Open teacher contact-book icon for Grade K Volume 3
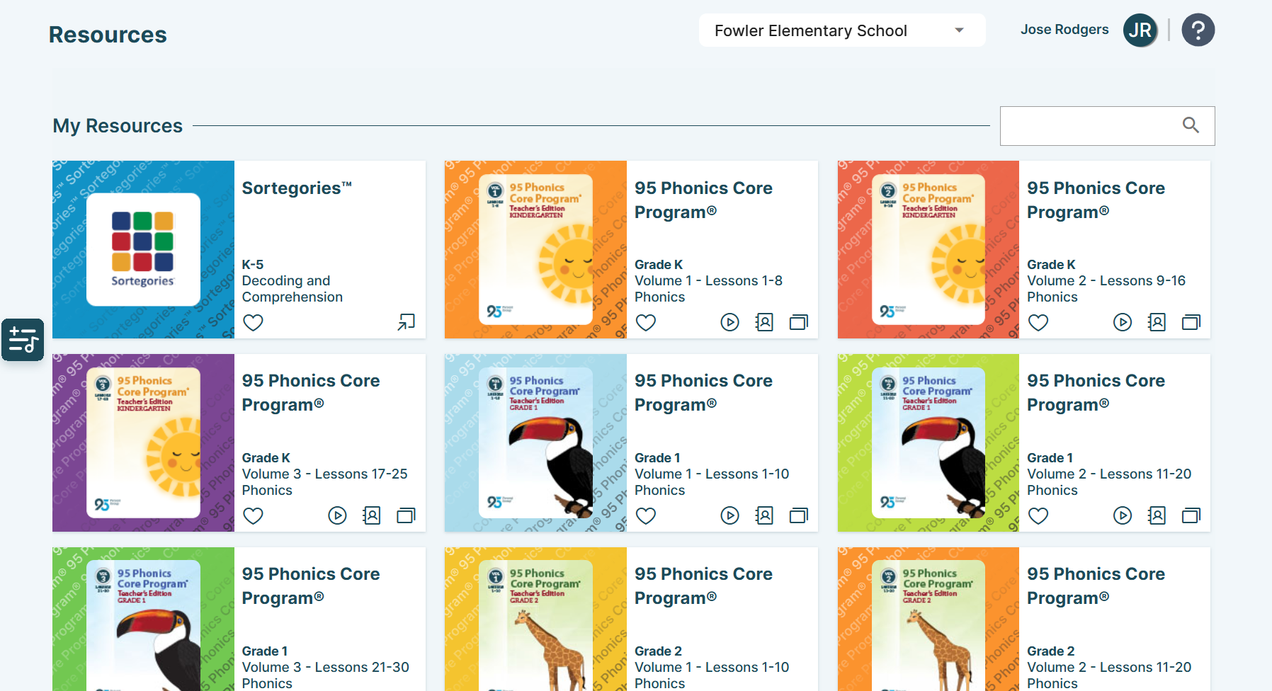The height and width of the screenshot is (691, 1272). (x=371, y=515)
